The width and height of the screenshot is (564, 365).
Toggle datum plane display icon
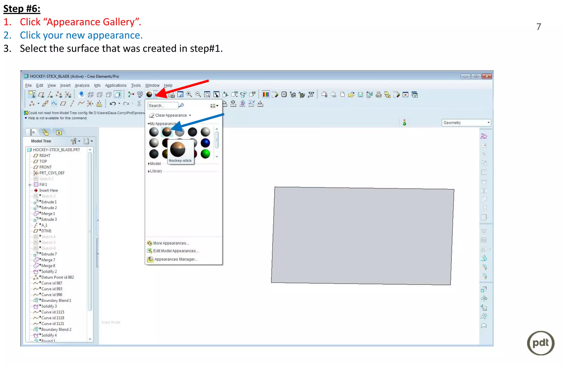[x=41, y=95]
